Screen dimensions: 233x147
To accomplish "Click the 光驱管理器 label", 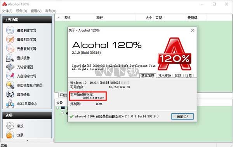I will (x=25, y=67).
